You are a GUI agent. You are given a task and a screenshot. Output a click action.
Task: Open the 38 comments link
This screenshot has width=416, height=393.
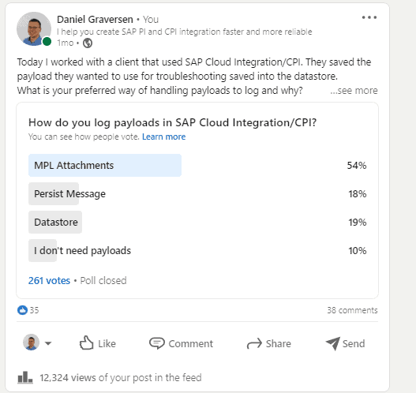(352, 310)
